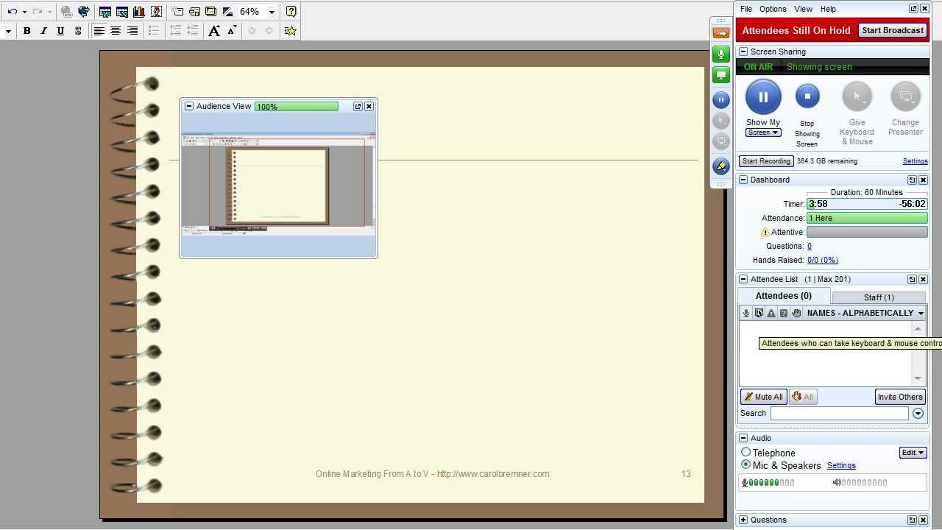Screen dimensions: 942x530
Task: Click the Start Recording button
Action: tap(766, 161)
